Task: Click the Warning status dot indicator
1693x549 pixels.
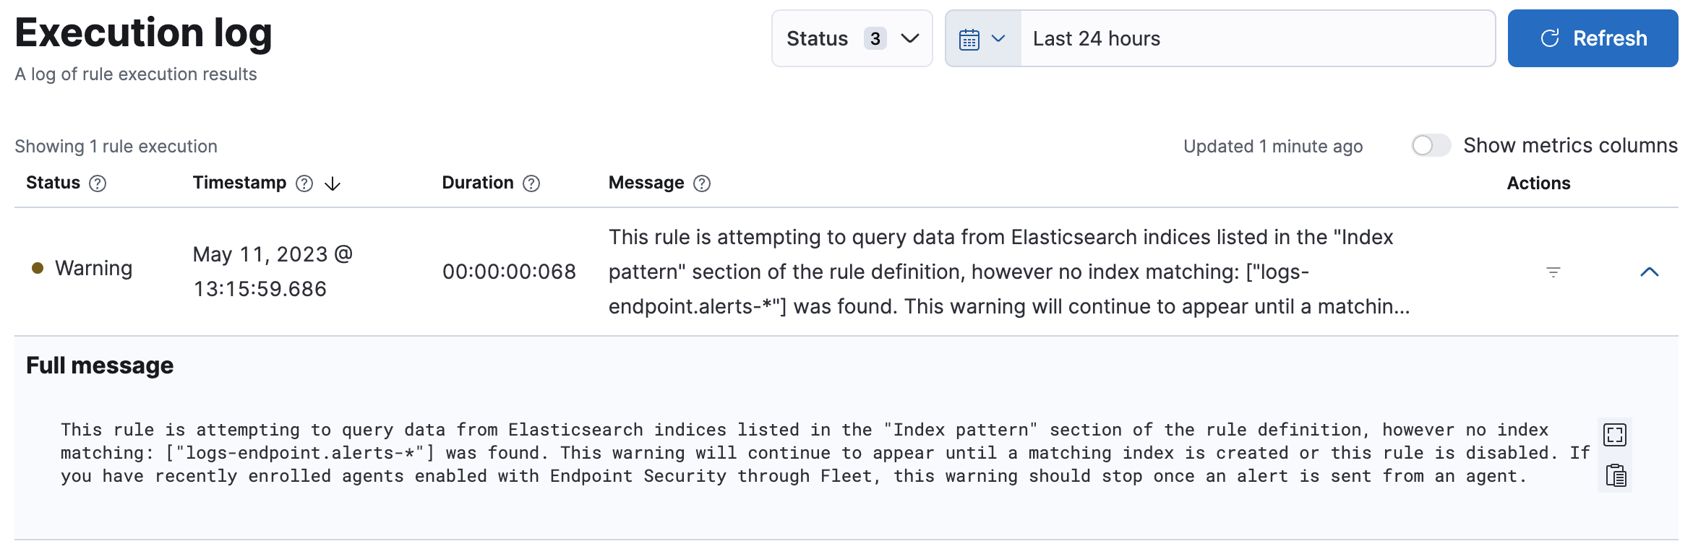Action: click(38, 268)
